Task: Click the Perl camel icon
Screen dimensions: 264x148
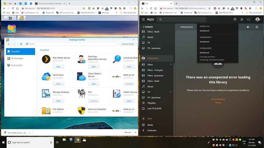Action: coord(81,94)
